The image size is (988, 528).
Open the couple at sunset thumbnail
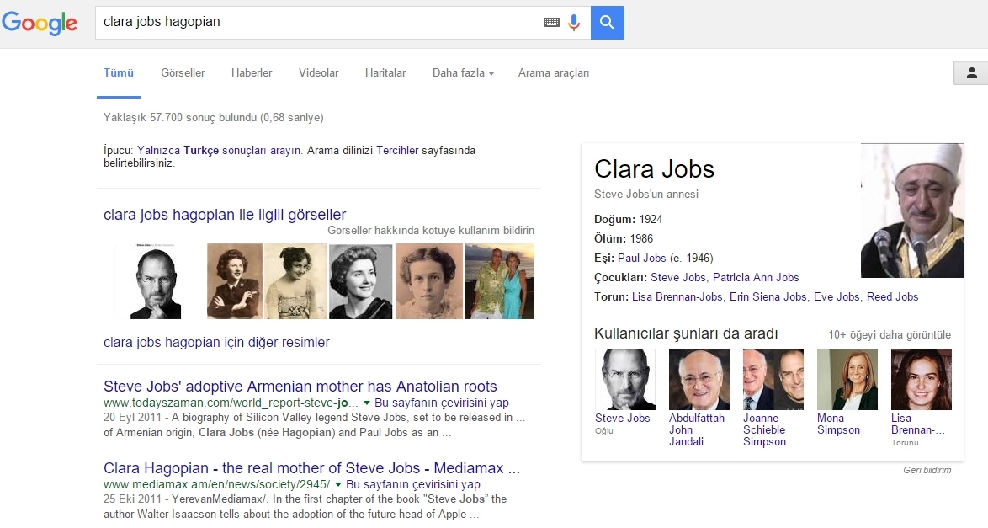coord(499,280)
